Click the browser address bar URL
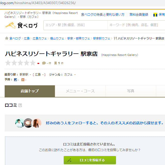The image size is (165, 165). 38,3
